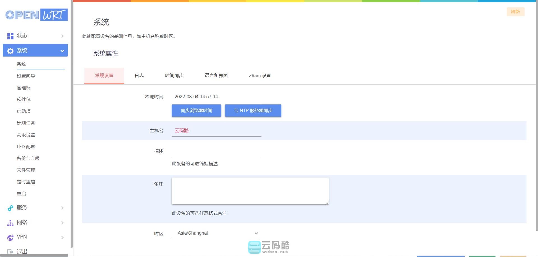Click the 服务 gears icon
The width and height of the screenshot is (538, 257).
coord(10,208)
